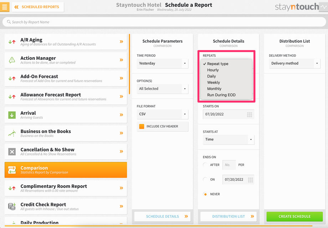Click the Distribution List panel heading
Image resolution: width=328 pixels, height=228 pixels.
(294, 41)
